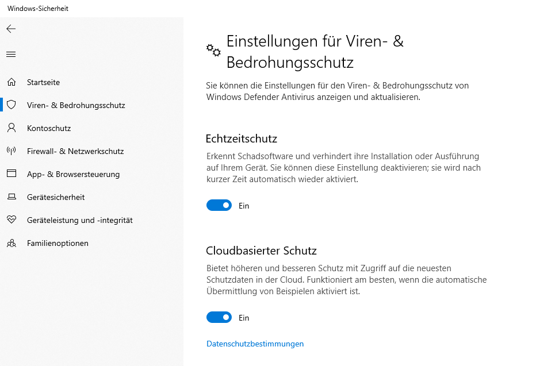Open Geräteleistung und -integrität page
Screen dimensions: 559x366
[x=80, y=220]
